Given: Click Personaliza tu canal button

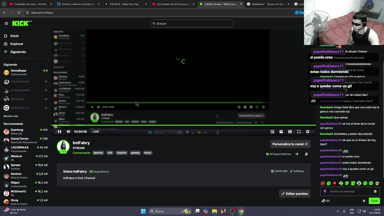Looking at the screenshot, I should click(290, 144).
